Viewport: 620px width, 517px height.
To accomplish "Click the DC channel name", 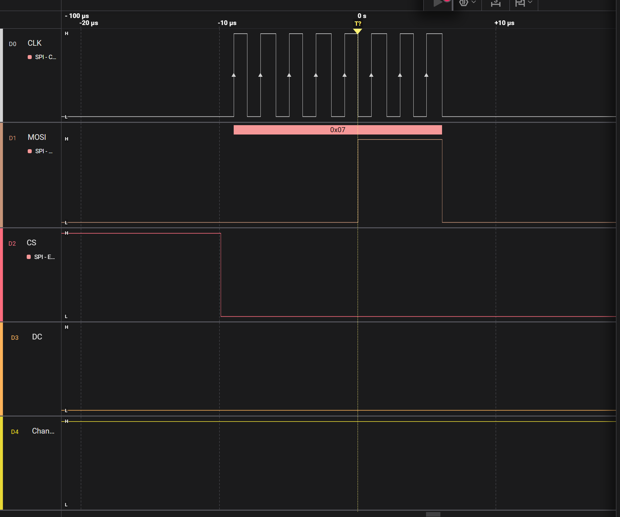I will (37, 337).
